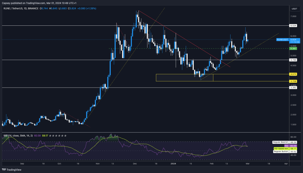
Task: Click the 3.000 price axis value
Action: tap(293, 95)
